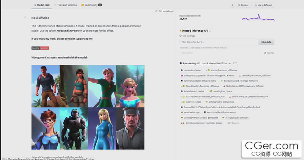Image resolution: width=304 pixels, height=160 pixels.
Task: Click the Compute button
Action: point(266,42)
